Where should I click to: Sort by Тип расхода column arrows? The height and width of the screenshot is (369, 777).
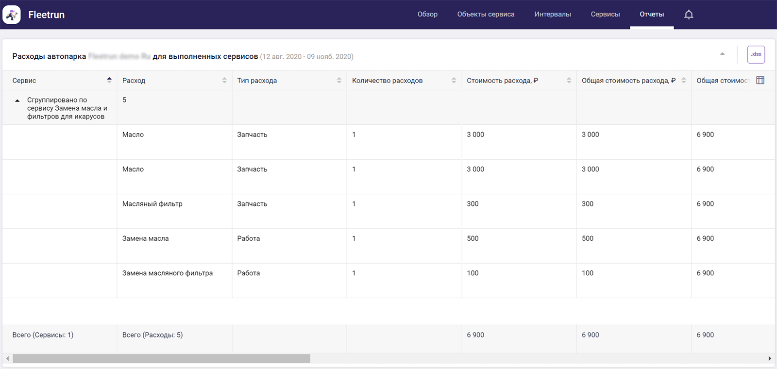click(x=339, y=80)
